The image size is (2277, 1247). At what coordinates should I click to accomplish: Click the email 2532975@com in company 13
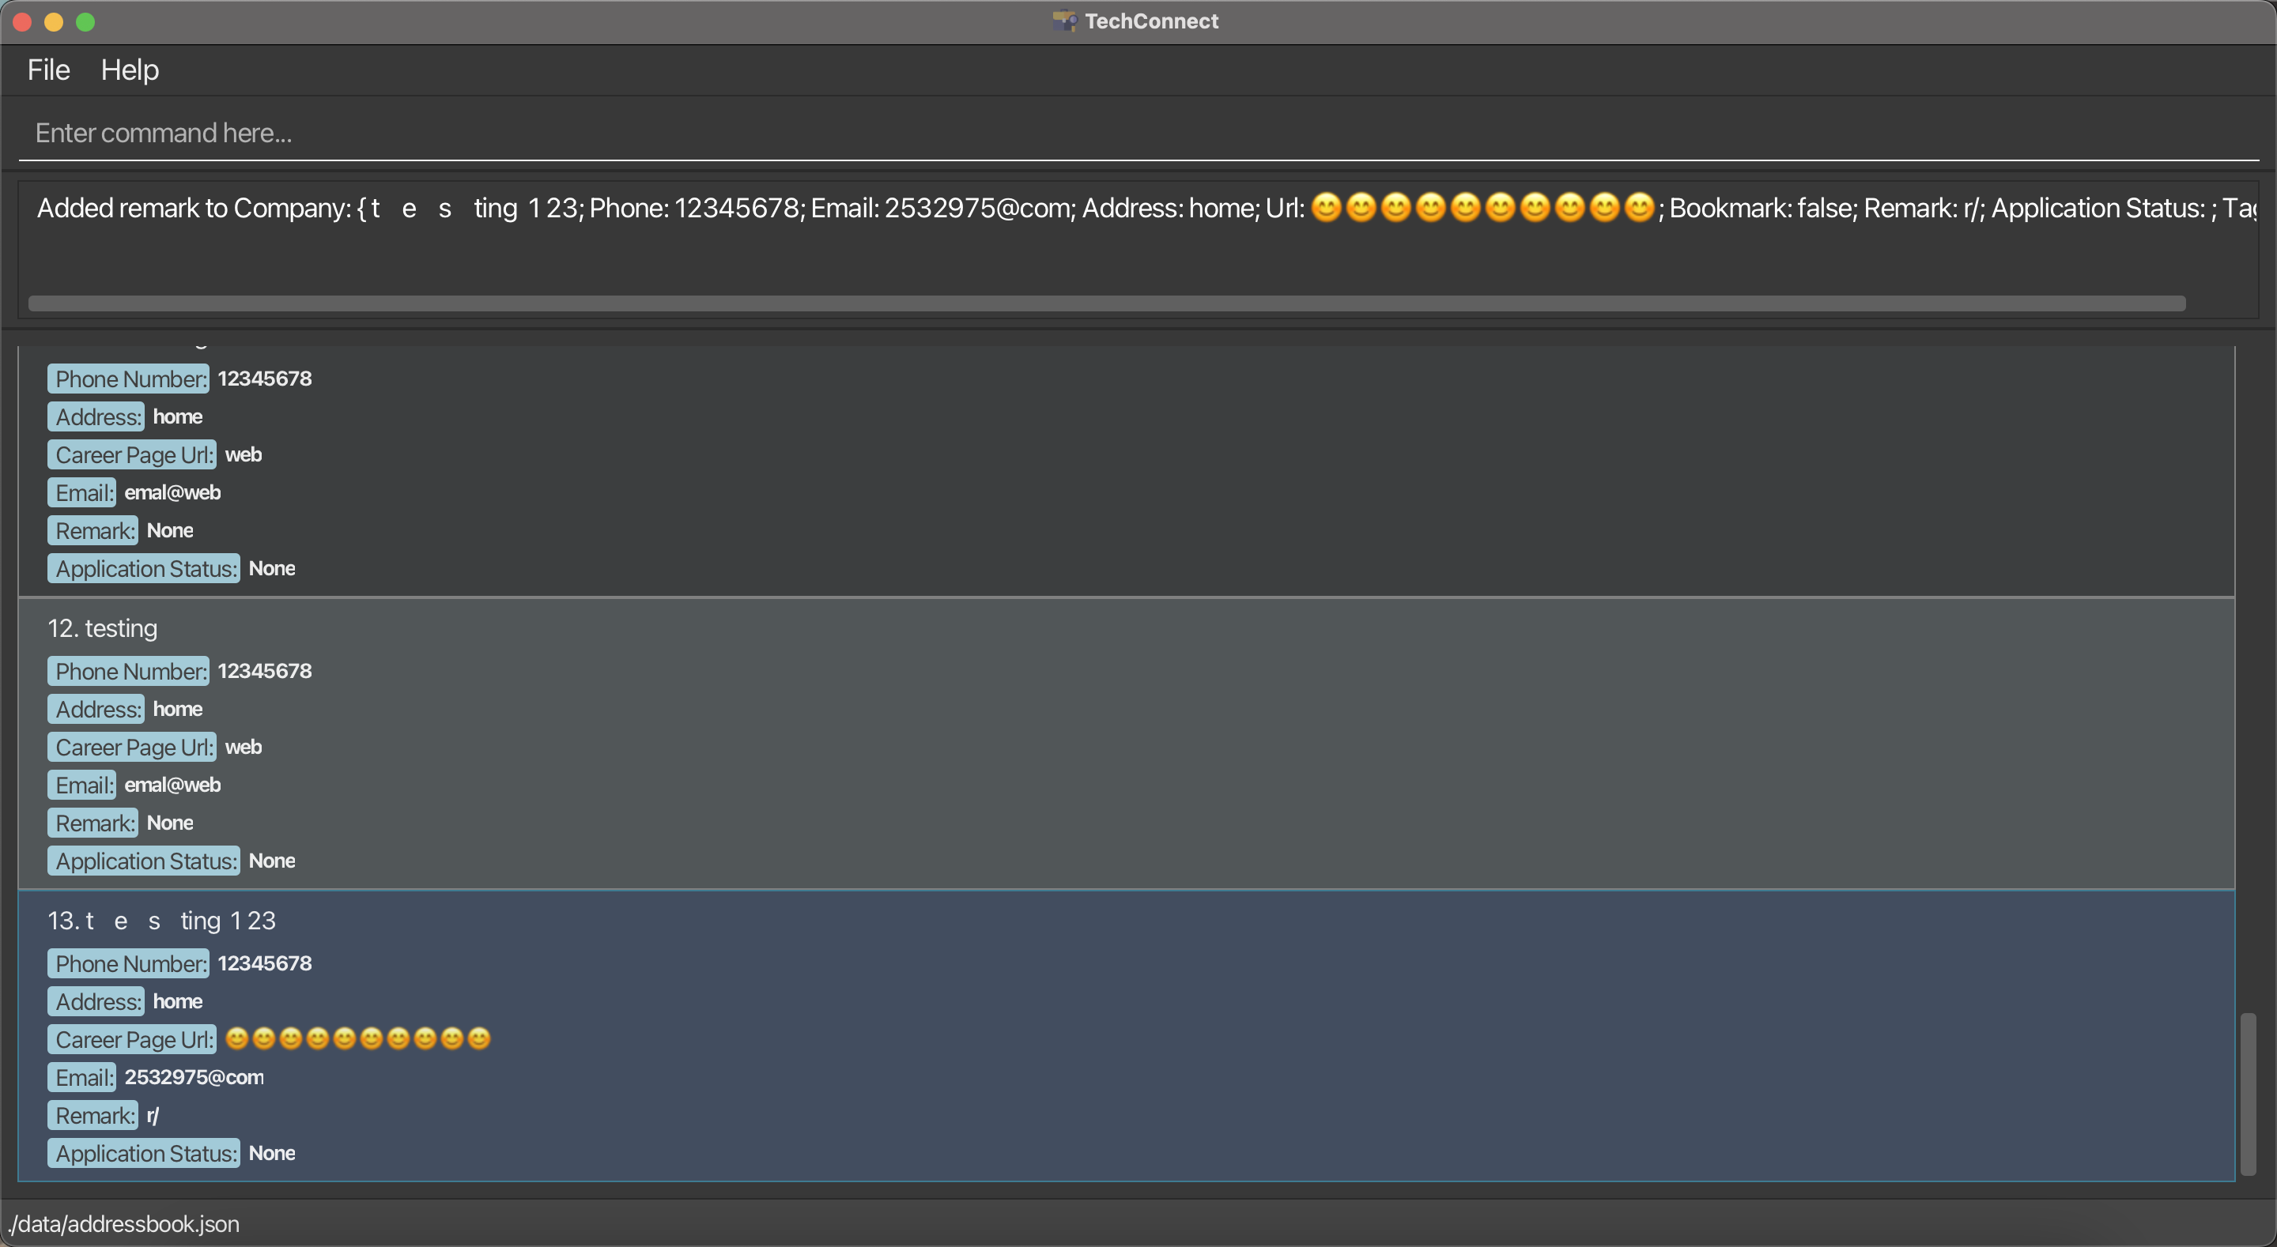pos(194,1077)
